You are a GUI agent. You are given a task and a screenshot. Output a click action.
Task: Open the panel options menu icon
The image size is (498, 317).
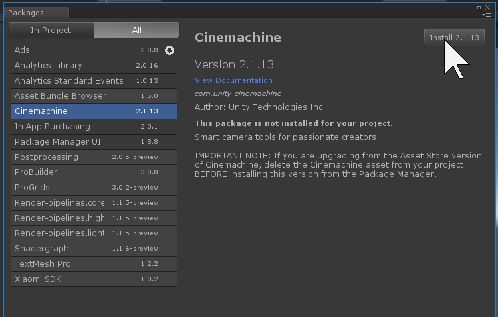pyautogui.click(x=487, y=15)
